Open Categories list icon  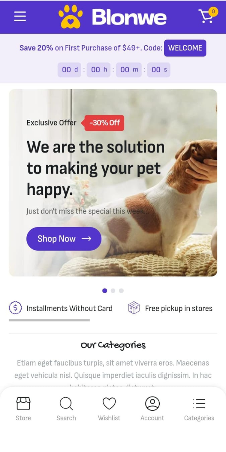coord(199,403)
